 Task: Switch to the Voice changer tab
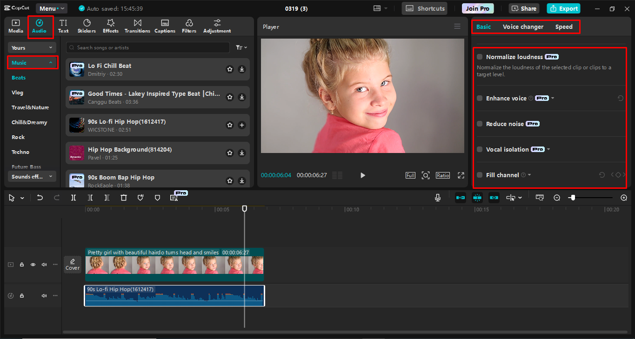tap(523, 27)
